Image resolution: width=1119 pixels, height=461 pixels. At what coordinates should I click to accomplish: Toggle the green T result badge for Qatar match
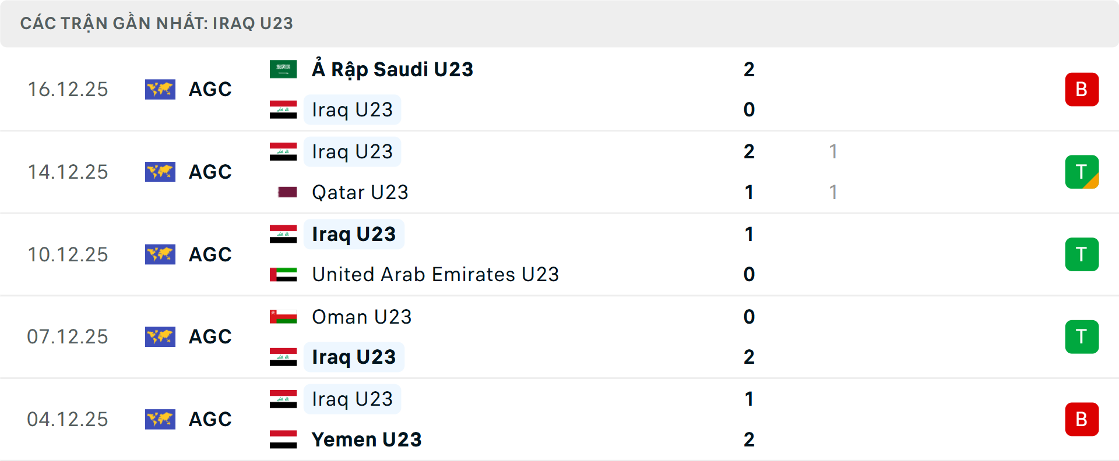(x=1082, y=172)
